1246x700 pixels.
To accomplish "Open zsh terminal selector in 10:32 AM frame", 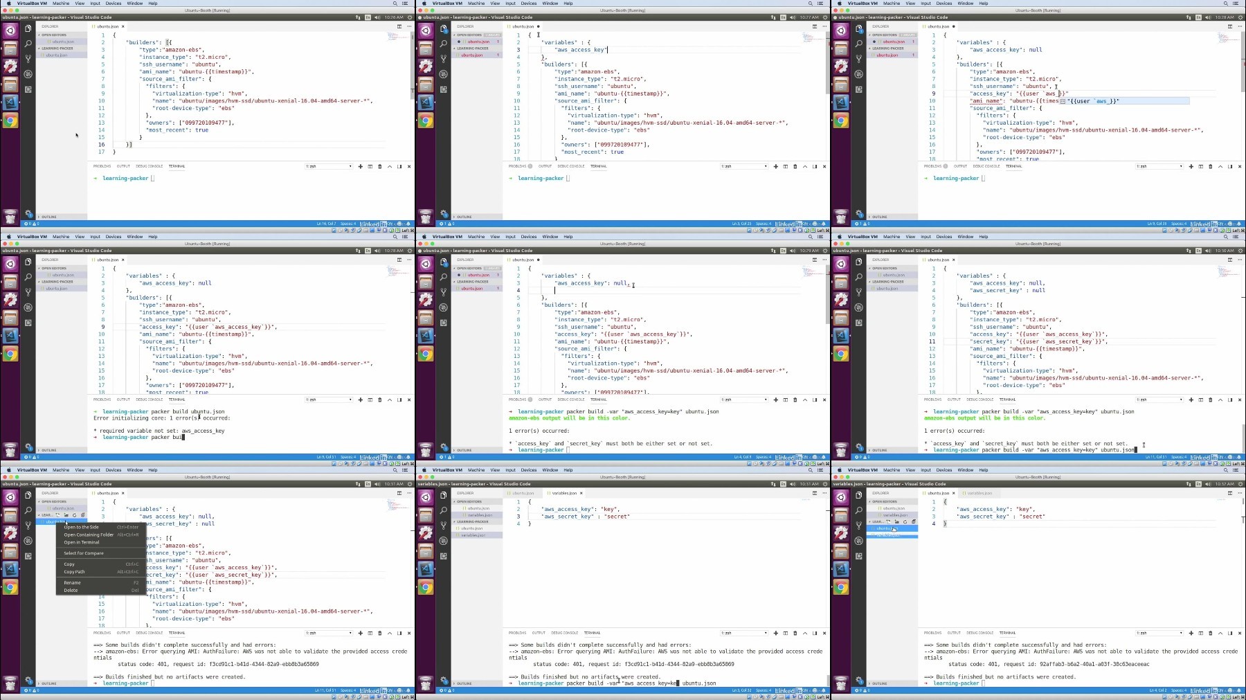I will click(1160, 633).
